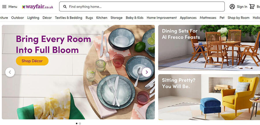This screenshot has width=260, height=125.
Task: Open the Sign In account icon
Action: tap(232, 7)
